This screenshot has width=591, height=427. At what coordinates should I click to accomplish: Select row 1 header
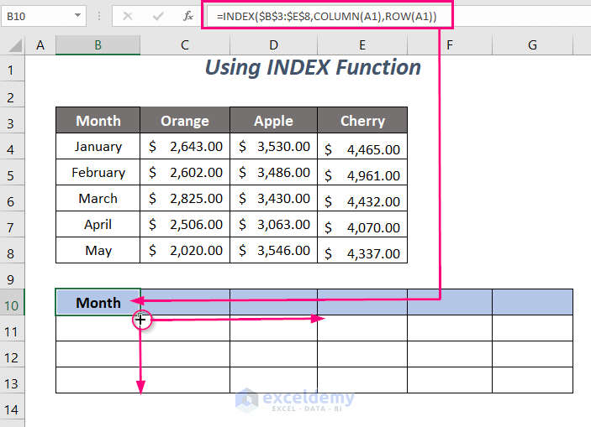coord(11,70)
